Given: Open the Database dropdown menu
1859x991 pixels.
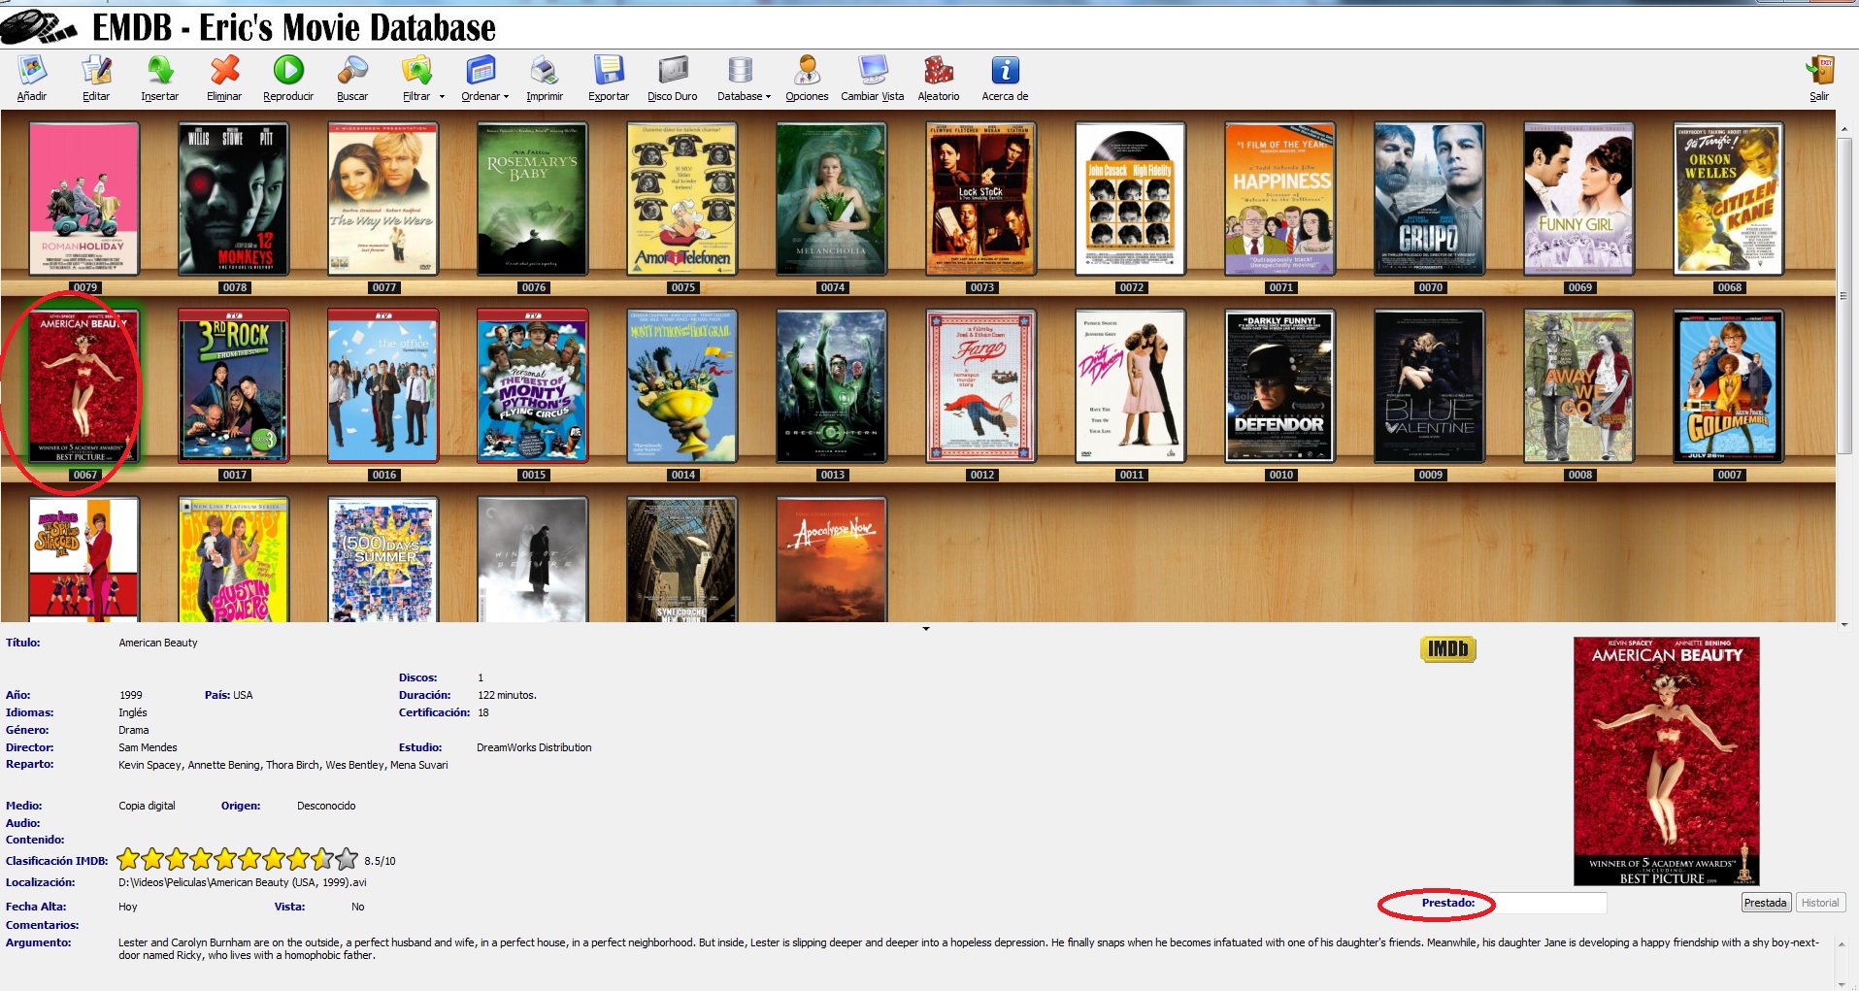Looking at the screenshot, I should (768, 97).
